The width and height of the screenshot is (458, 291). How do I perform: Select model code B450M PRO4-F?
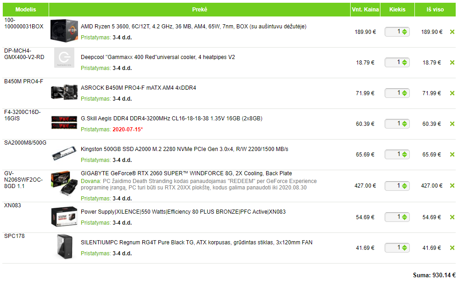click(24, 81)
